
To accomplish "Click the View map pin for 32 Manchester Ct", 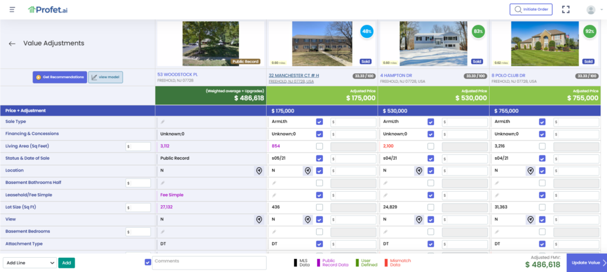I will pos(308,219).
